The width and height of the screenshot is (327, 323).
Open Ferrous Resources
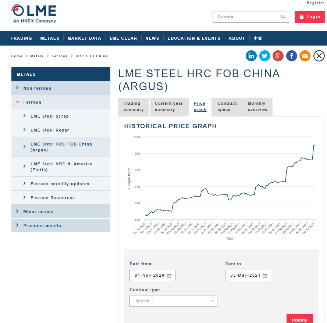pos(61,198)
